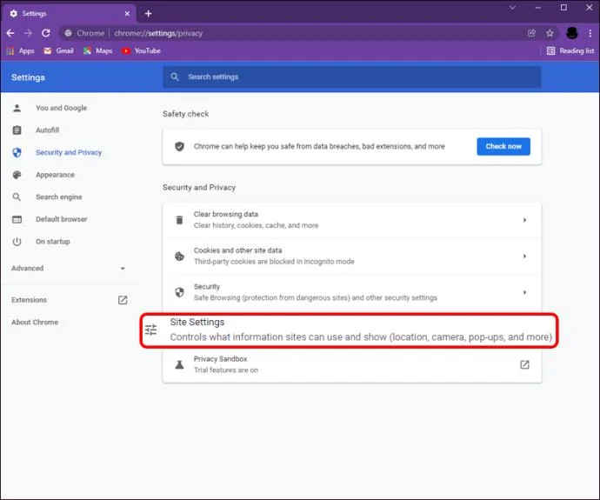Click the Privacy Sandbox flask icon
600x500 pixels.
click(x=179, y=365)
